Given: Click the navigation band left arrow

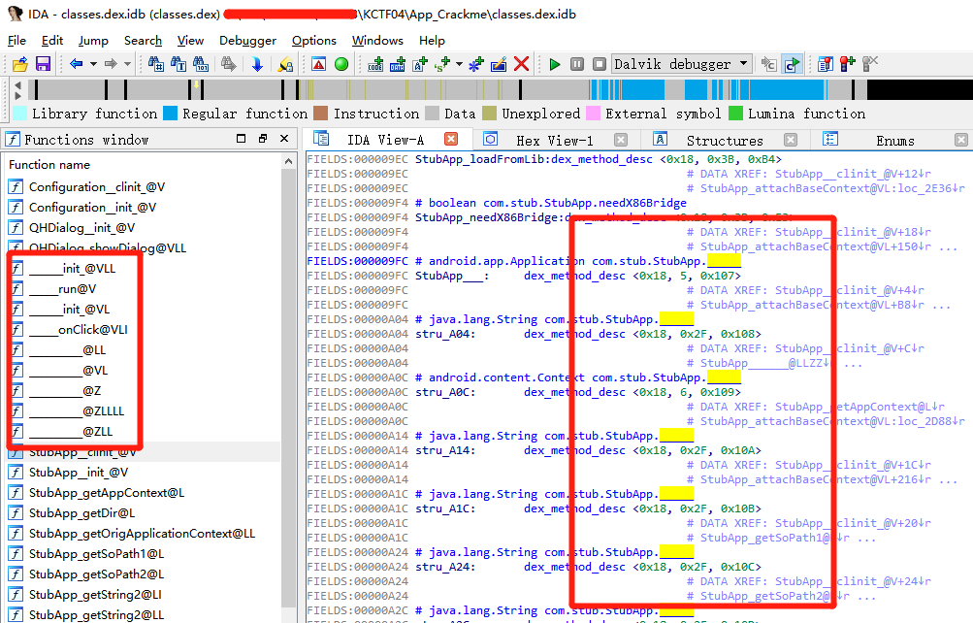Looking at the screenshot, I should pyautogui.click(x=18, y=85).
